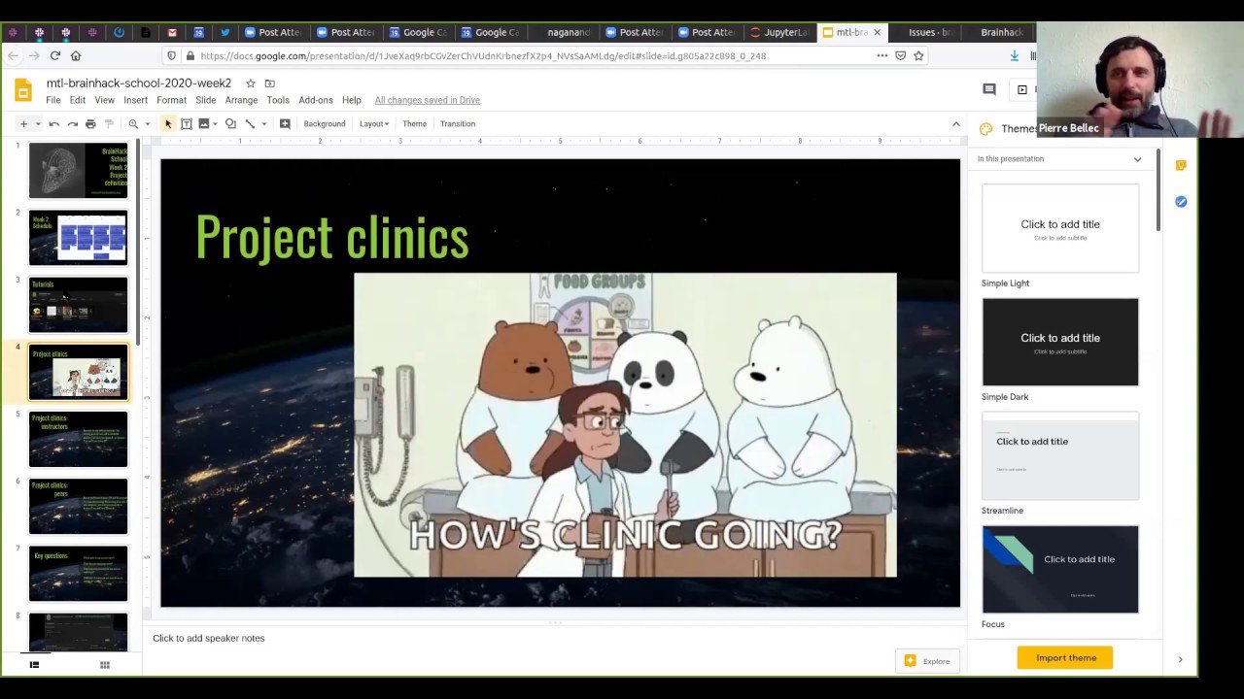Expand the zoom level dropdown arrow

coord(148,124)
